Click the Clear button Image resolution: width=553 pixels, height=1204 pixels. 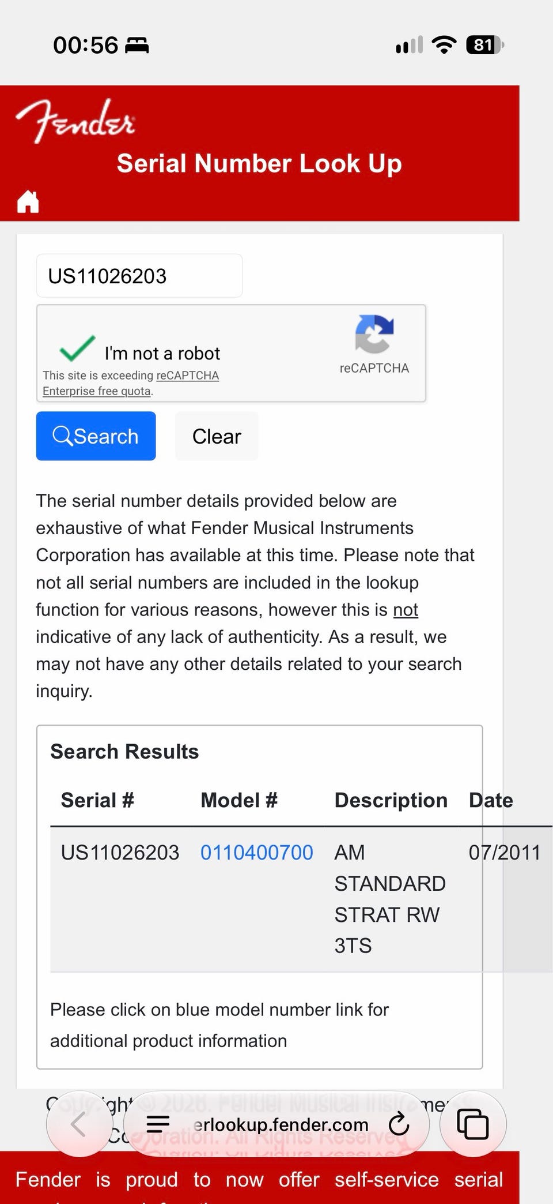tap(217, 436)
